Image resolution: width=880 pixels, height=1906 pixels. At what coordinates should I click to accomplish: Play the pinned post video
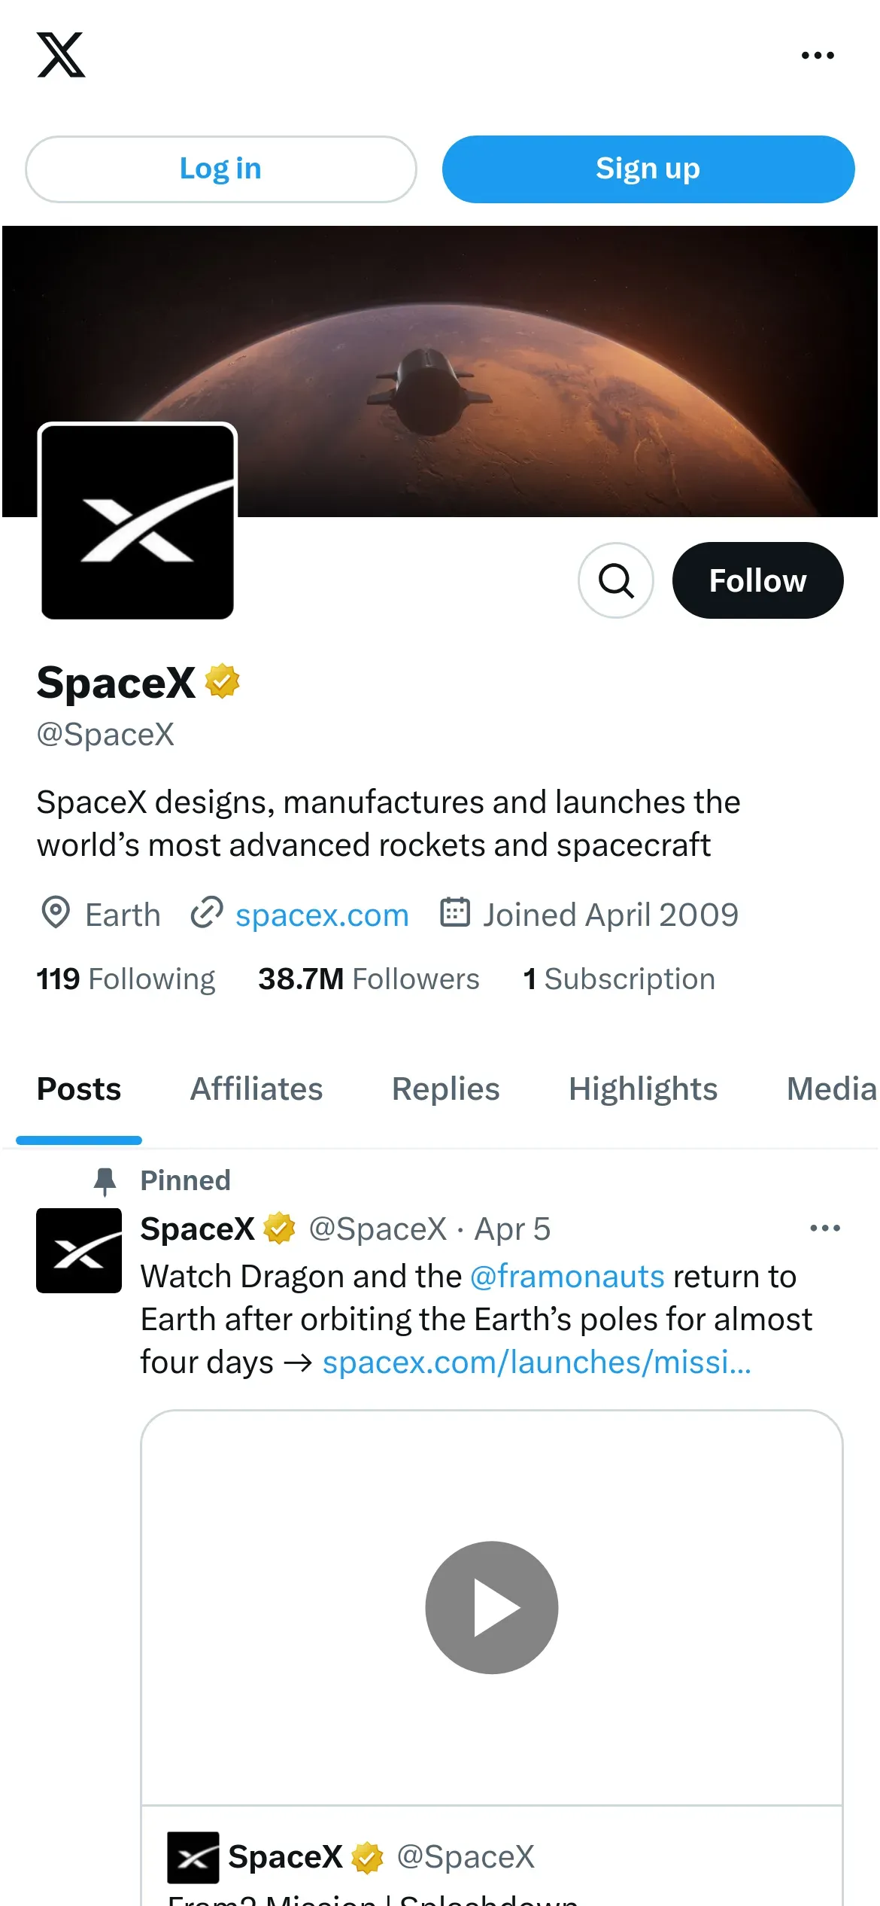point(492,1607)
